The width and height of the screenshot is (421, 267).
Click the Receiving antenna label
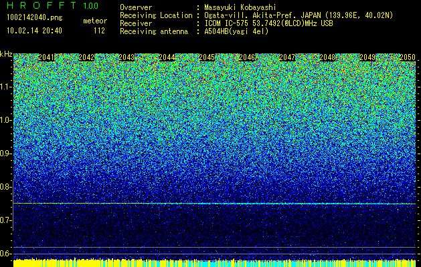[154, 31]
